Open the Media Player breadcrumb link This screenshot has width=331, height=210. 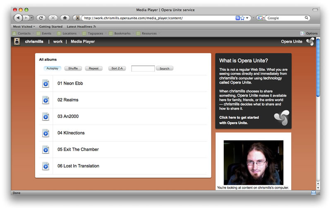(x=83, y=42)
